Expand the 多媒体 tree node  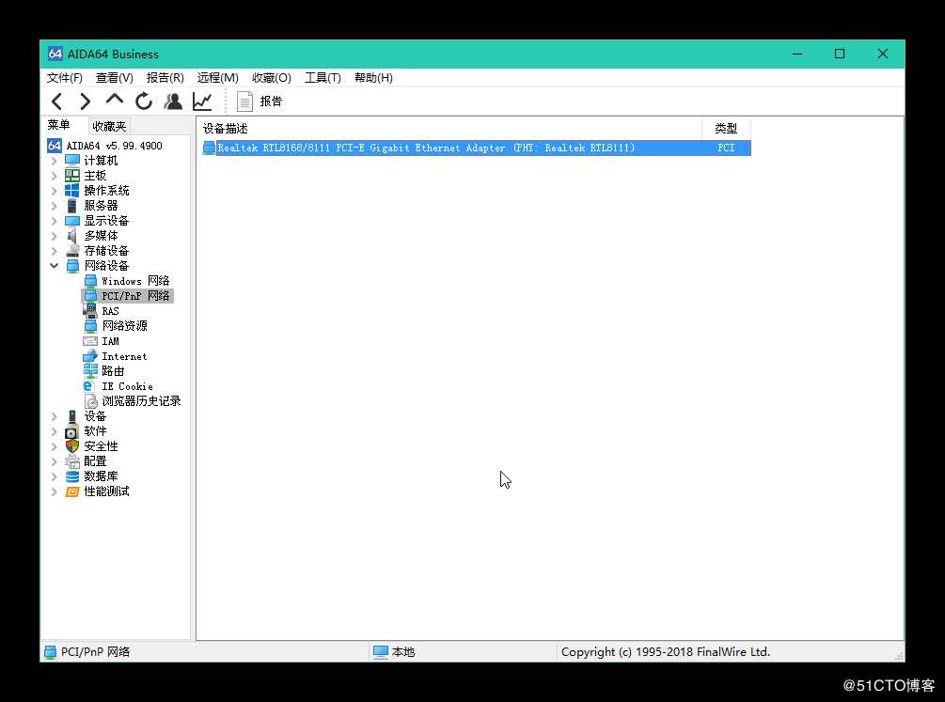pyautogui.click(x=55, y=236)
